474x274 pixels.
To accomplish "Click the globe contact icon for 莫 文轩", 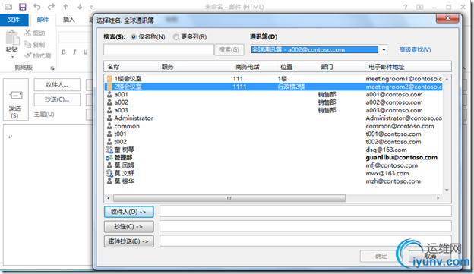I will [x=109, y=173].
